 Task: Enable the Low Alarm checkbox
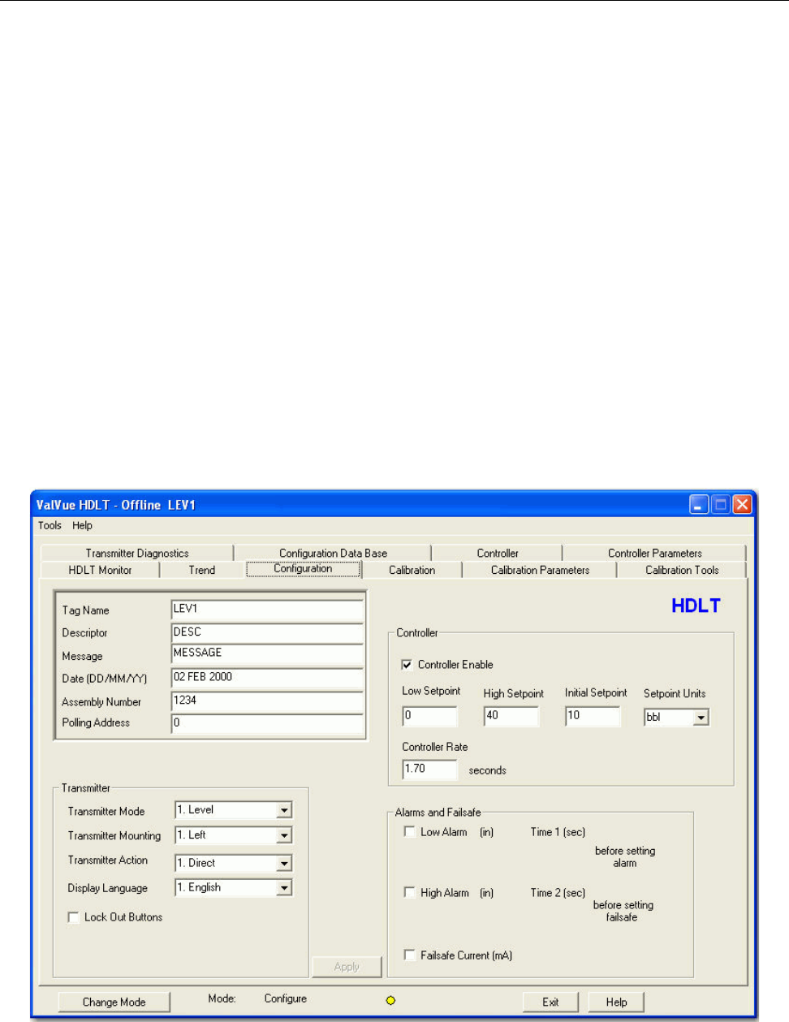click(x=410, y=832)
